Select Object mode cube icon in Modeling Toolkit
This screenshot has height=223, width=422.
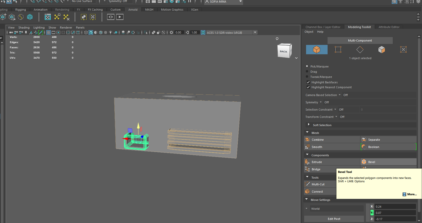(x=316, y=50)
